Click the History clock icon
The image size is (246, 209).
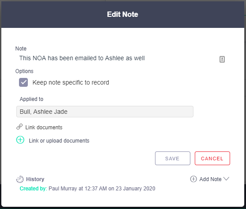pyautogui.click(x=20, y=179)
